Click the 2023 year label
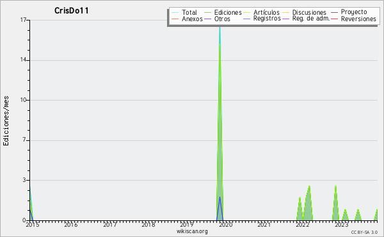The height and width of the screenshot is (237, 384). tap(341, 225)
